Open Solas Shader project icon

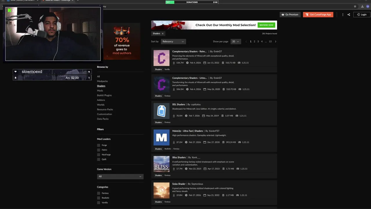161,190
